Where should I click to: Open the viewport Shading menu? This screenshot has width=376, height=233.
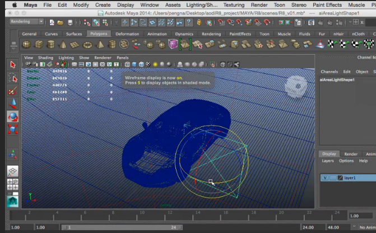[x=45, y=58]
